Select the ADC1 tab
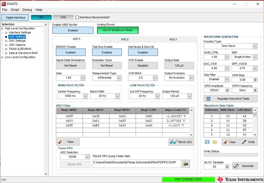 click(x=77, y=39)
